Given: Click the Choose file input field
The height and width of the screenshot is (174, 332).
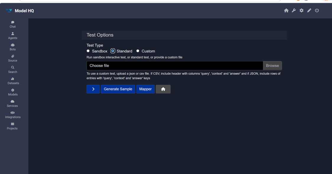Looking at the screenshot, I should 174,65.
